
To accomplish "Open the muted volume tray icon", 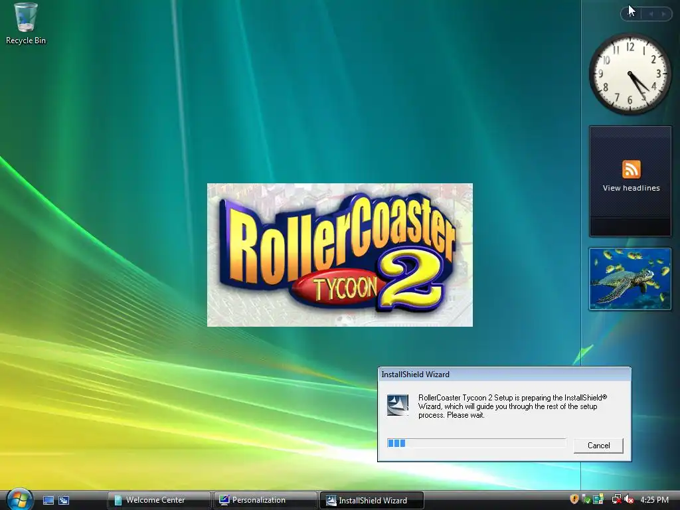I will (629, 499).
